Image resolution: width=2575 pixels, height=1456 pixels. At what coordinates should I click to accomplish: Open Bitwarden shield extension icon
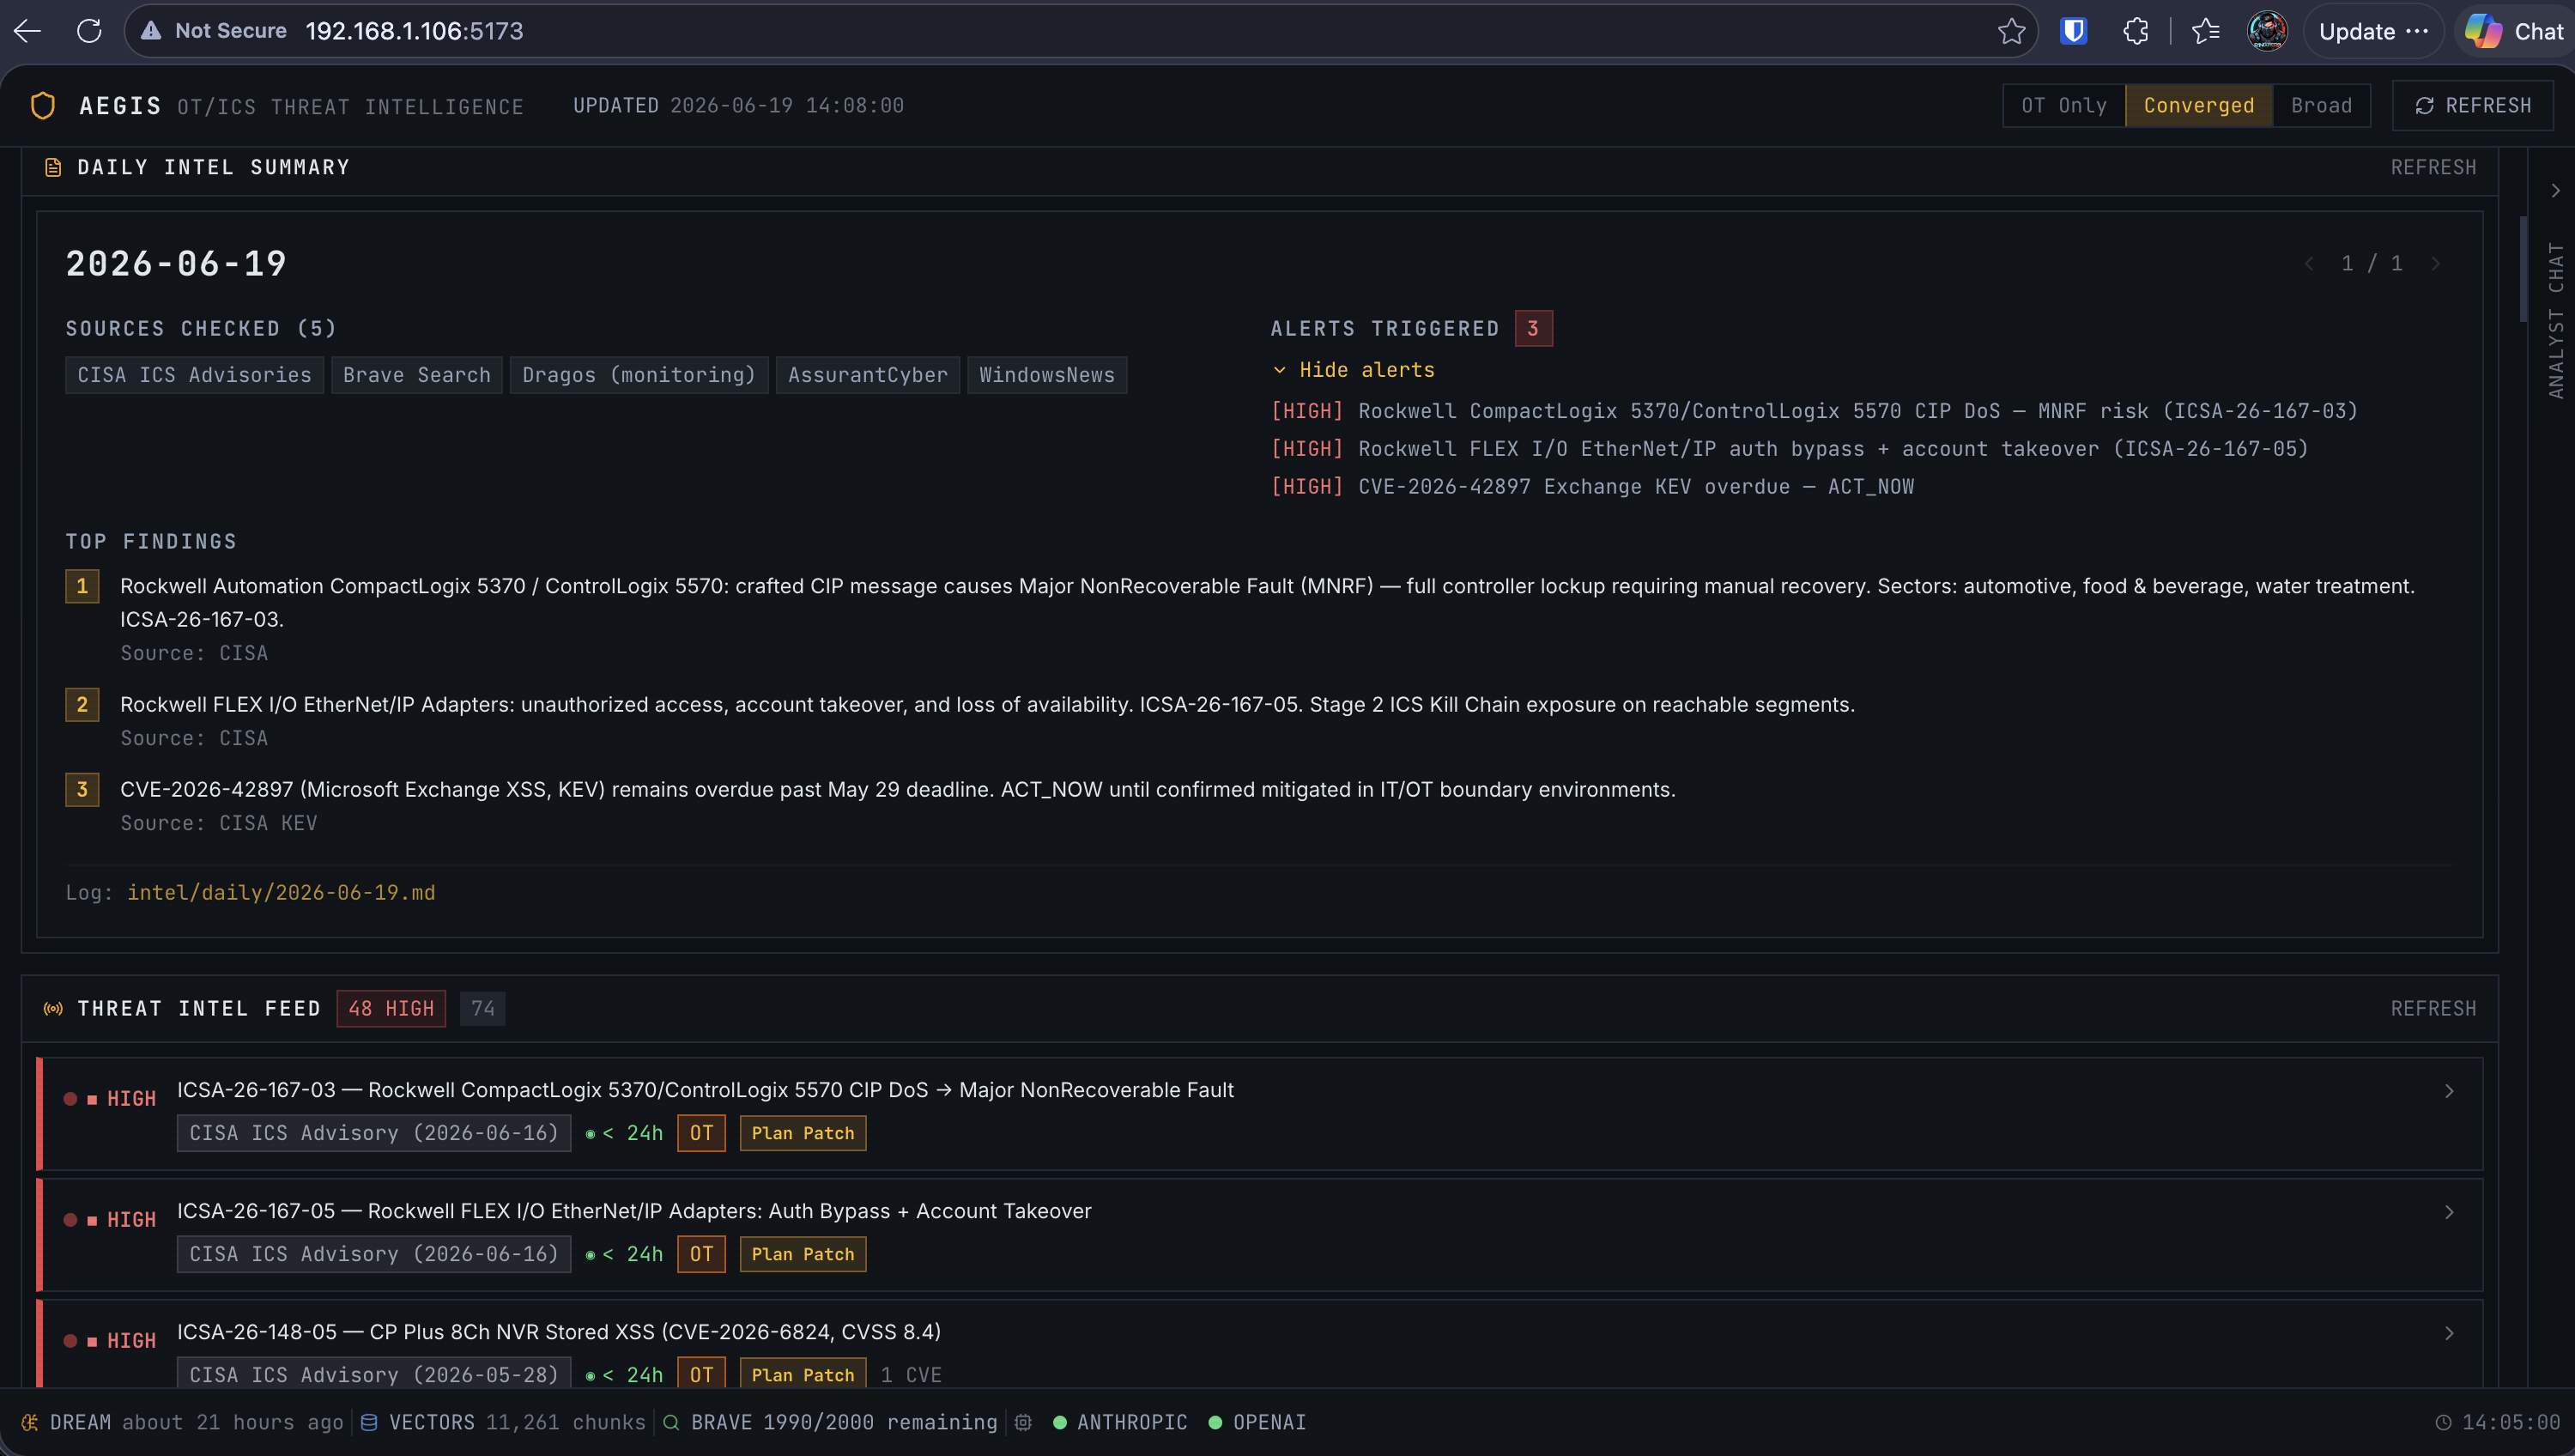coord(2073,31)
